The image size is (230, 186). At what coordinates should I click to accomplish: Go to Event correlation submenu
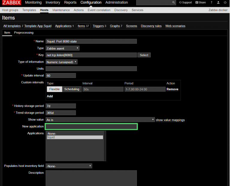pyautogui.click(x=99, y=10)
